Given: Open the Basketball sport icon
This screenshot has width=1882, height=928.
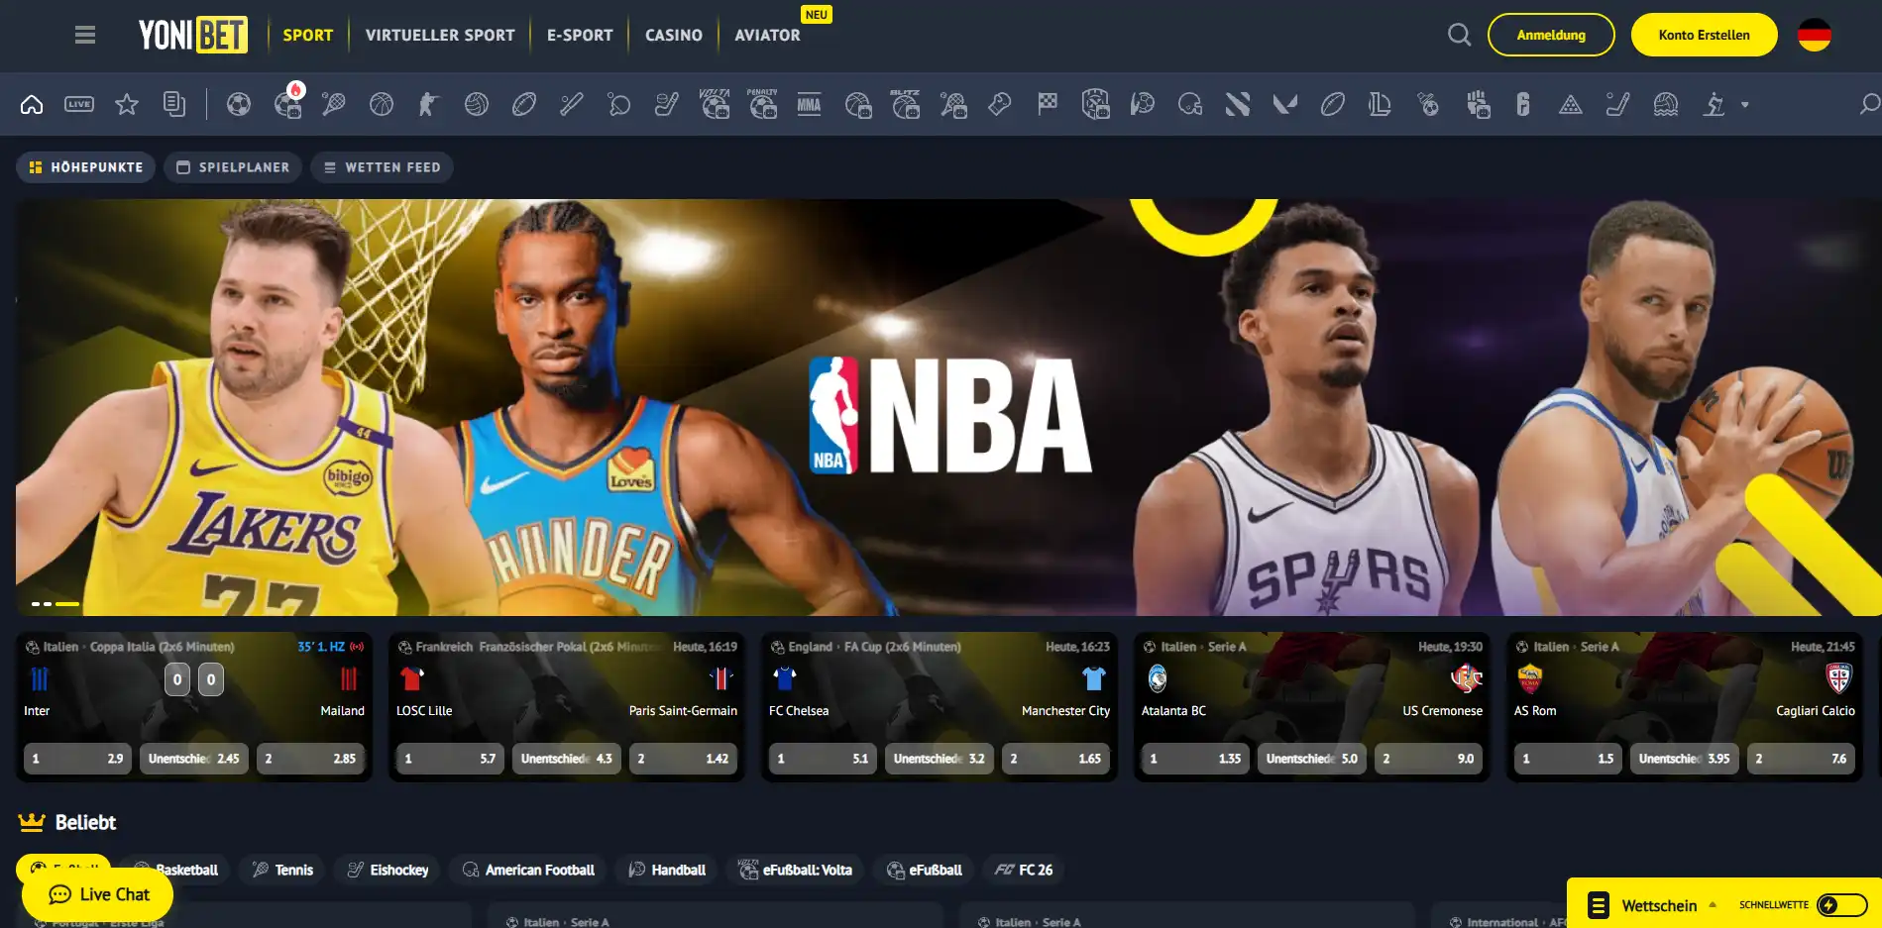Looking at the screenshot, I should [381, 103].
